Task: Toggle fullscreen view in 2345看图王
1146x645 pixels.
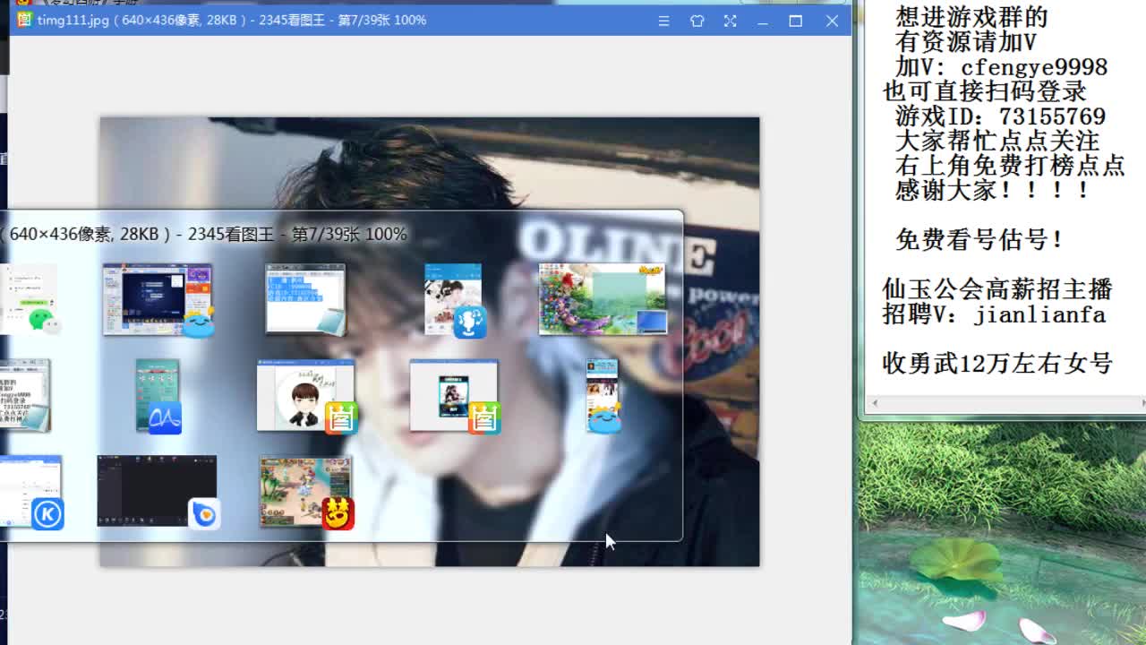Action: click(730, 21)
